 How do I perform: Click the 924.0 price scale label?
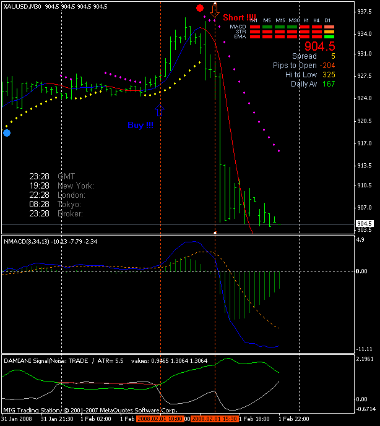365,98
